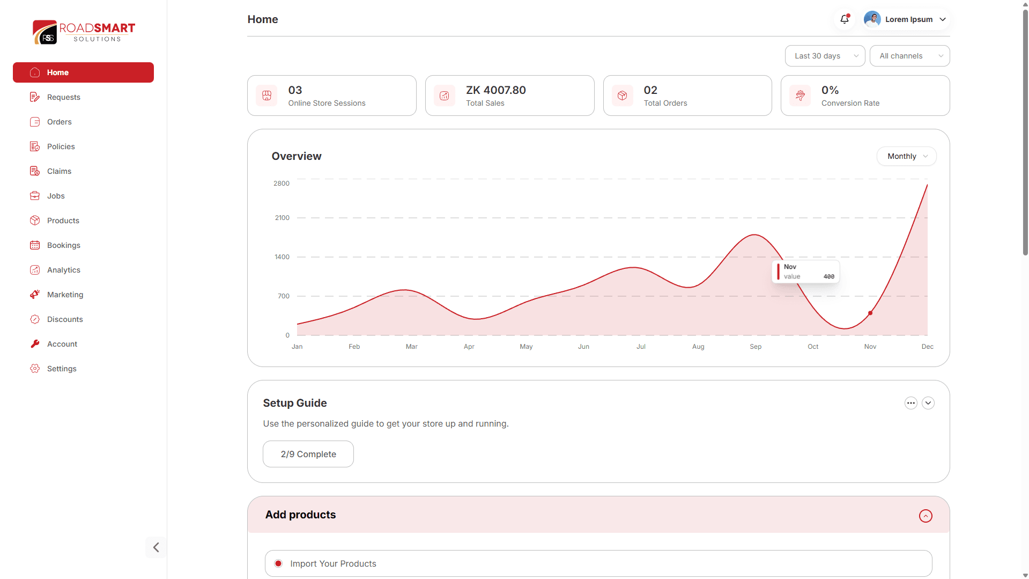Open the Analytics panel
The image size is (1029, 579).
coord(63,269)
